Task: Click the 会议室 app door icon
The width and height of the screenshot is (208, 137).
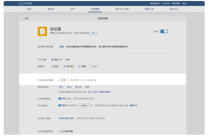Action: 42,31
